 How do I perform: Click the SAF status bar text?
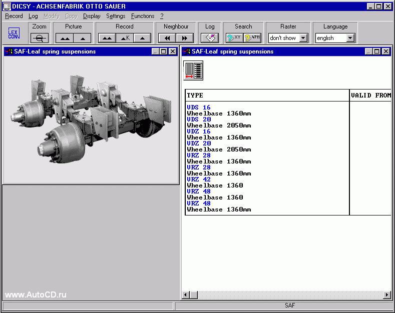coord(290,305)
